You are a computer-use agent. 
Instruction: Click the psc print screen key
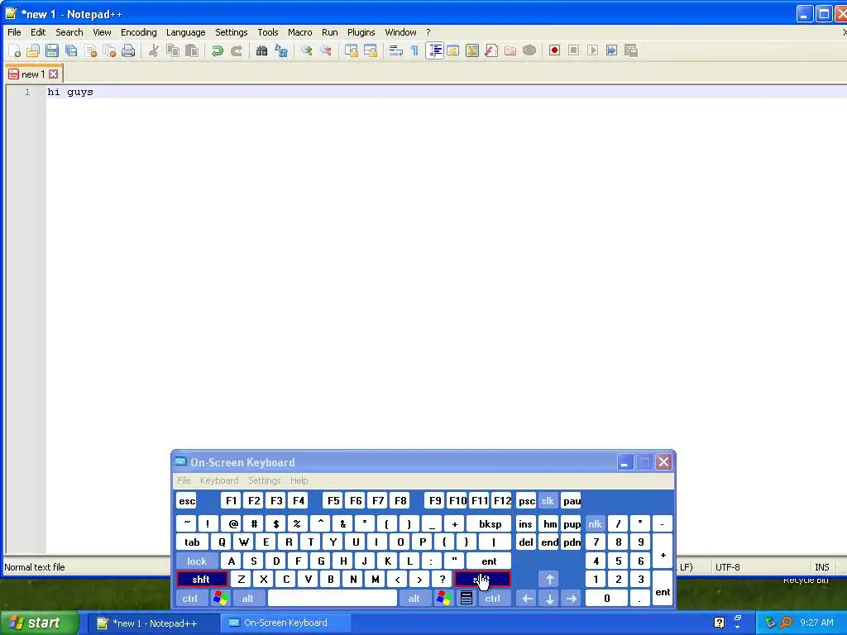526,501
